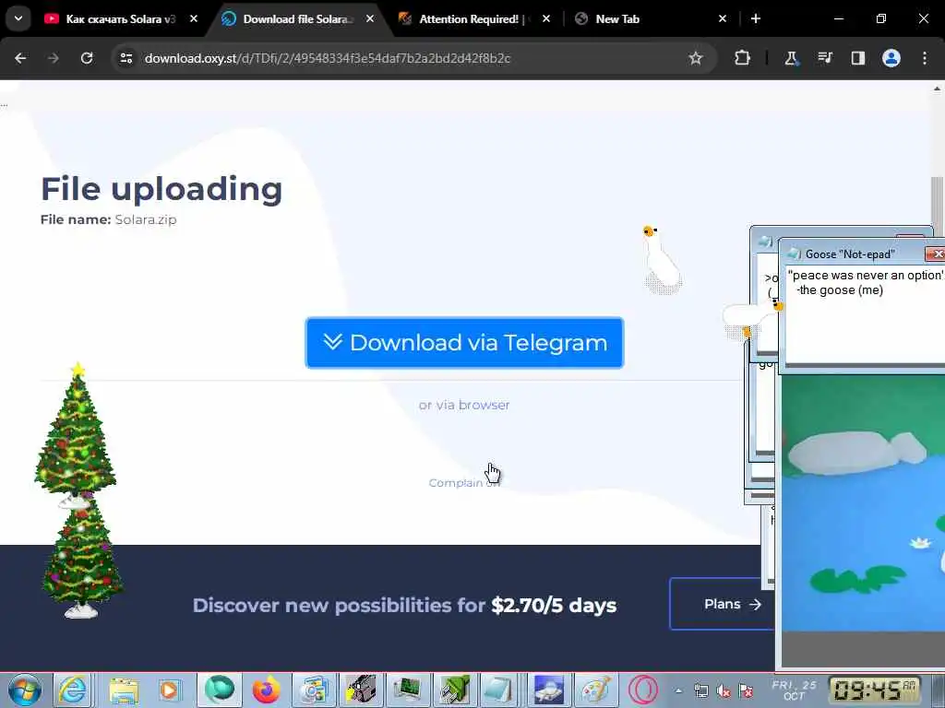Open the media player taskbar icon
Viewport: 945px width, 708px height.
pos(170,690)
